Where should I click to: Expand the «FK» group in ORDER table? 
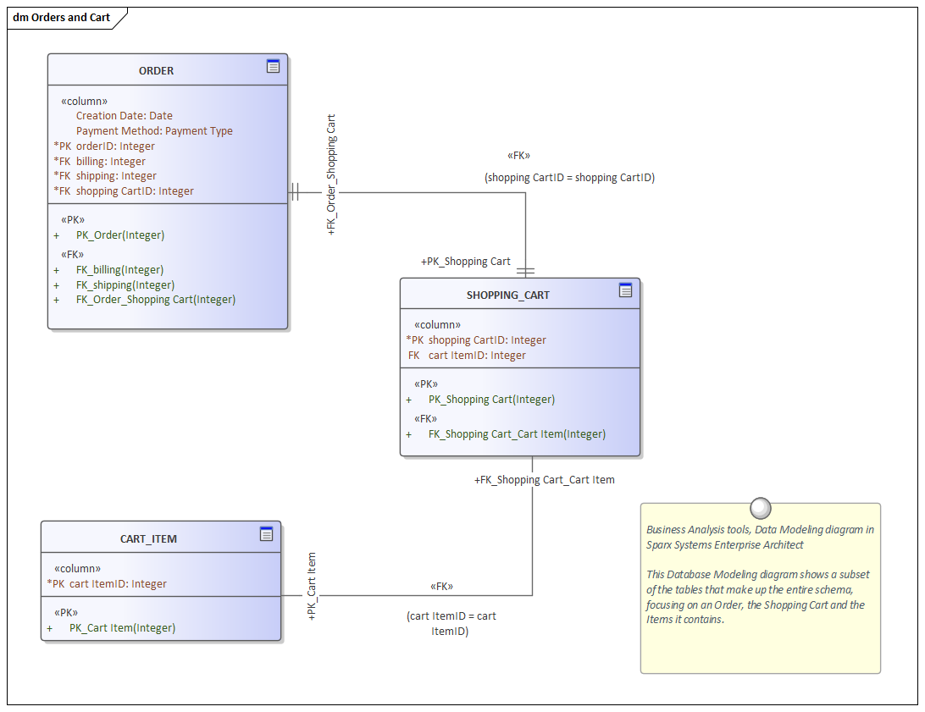point(73,253)
